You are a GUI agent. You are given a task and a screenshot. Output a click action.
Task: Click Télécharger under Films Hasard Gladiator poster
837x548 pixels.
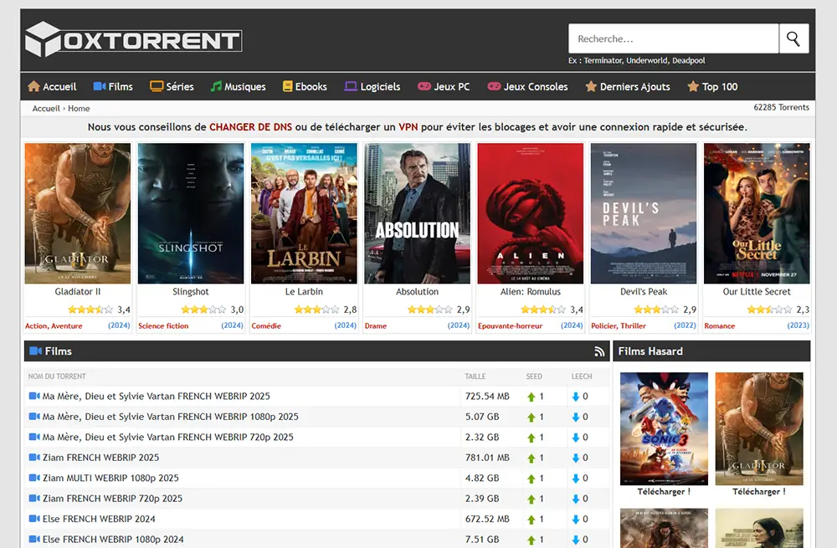click(x=759, y=491)
